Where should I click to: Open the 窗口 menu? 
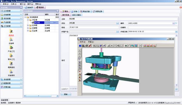(x=23, y=4)
